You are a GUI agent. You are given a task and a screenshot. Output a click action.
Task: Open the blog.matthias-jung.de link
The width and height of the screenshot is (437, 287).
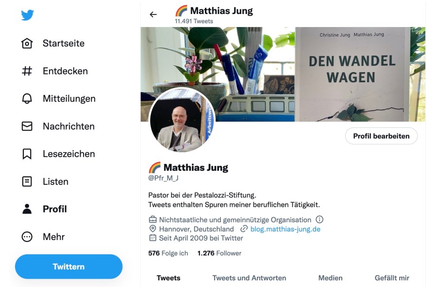[285, 229]
